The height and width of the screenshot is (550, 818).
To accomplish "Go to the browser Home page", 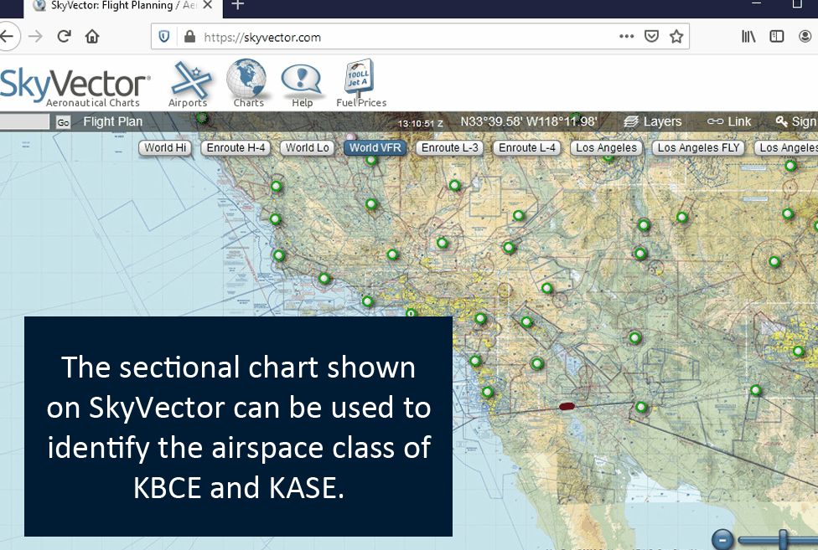I will tap(92, 37).
